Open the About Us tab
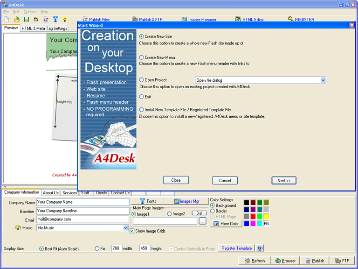This screenshot has width=358, height=269. pos(51,193)
